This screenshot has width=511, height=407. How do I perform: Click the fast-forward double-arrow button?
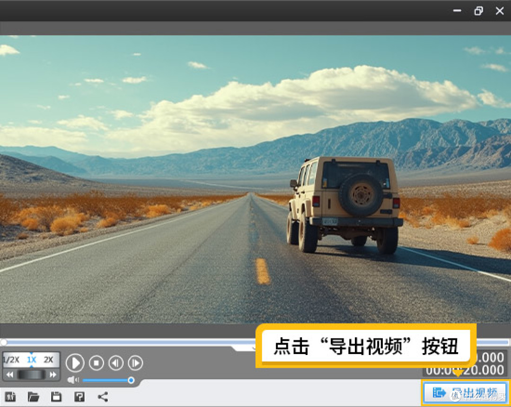coord(53,375)
